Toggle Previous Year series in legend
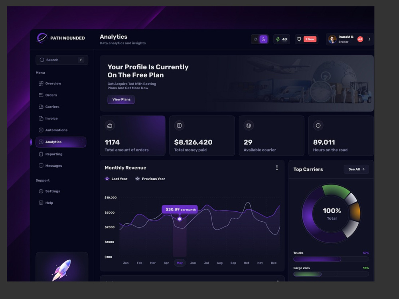Viewport: 399px width, 299px height. tap(150, 179)
